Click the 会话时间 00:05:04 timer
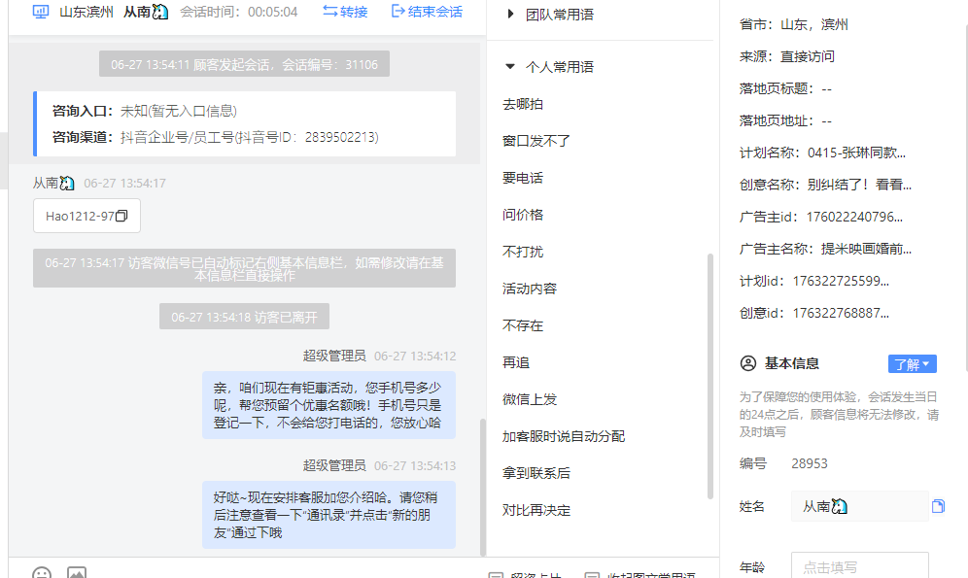 (x=239, y=12)
